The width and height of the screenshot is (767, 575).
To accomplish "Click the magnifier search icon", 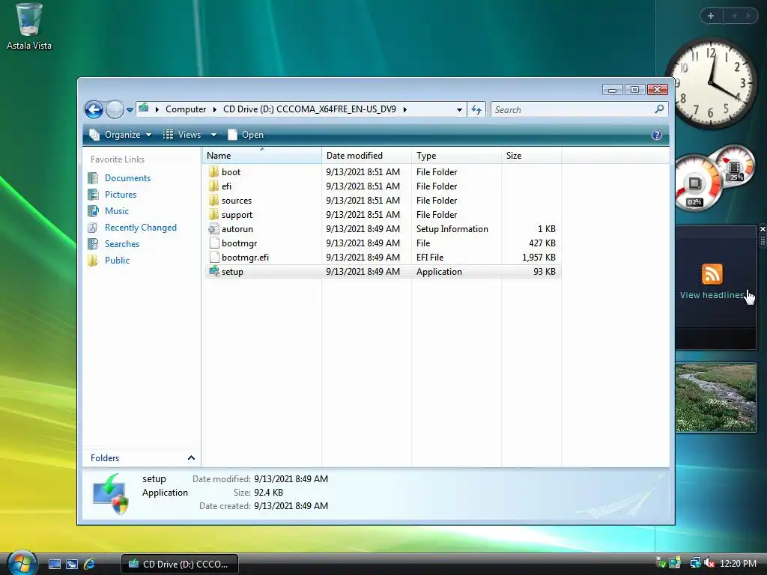I will [659, 109].
